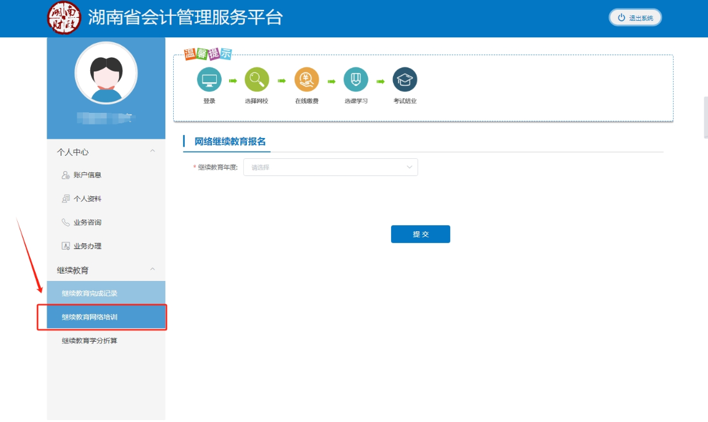
Task: Select the 考试结业 graduation cap icon
Action: coord(405,79)
